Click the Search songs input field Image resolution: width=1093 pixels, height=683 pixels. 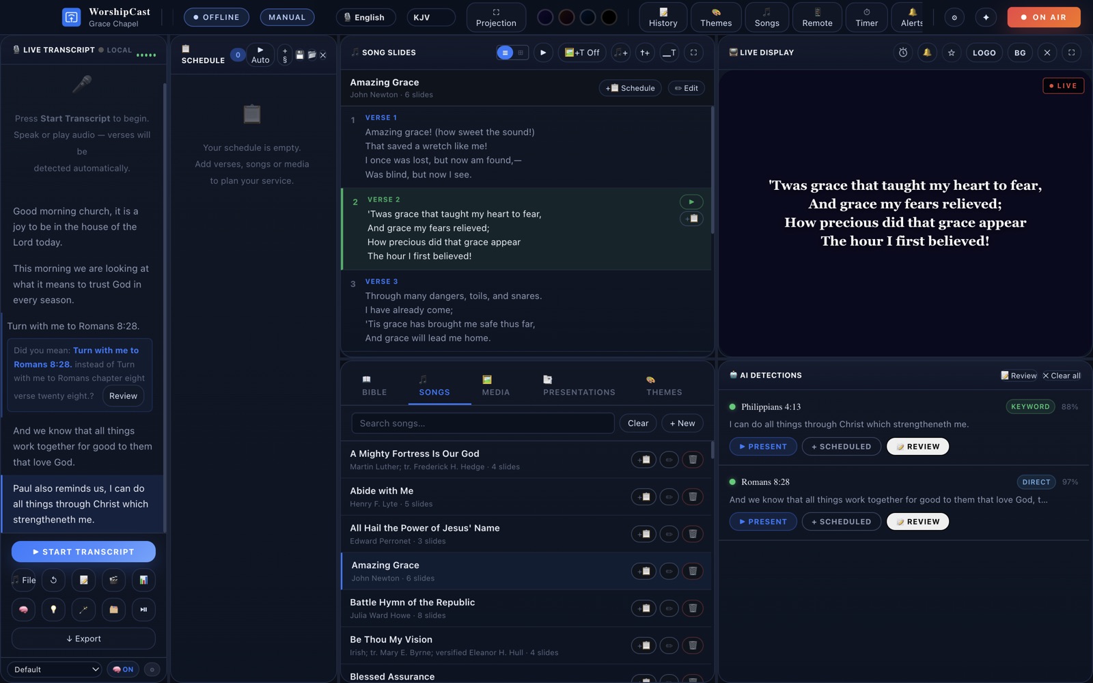[483, 423]
